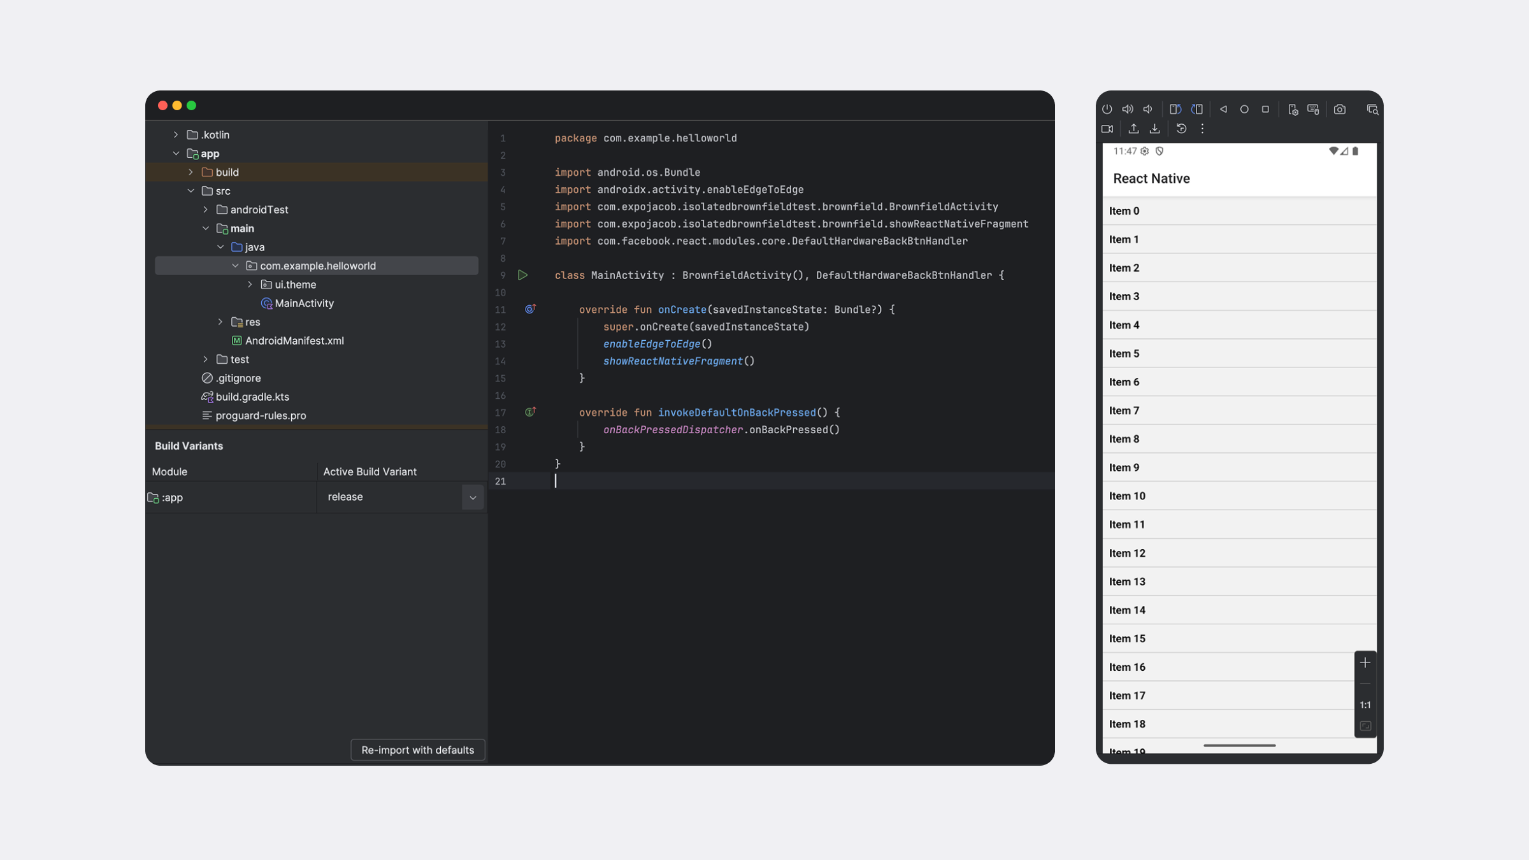Click the green macOS fullscreen window button
This screenshot has width=1529, height=860.
pos(192,106)
